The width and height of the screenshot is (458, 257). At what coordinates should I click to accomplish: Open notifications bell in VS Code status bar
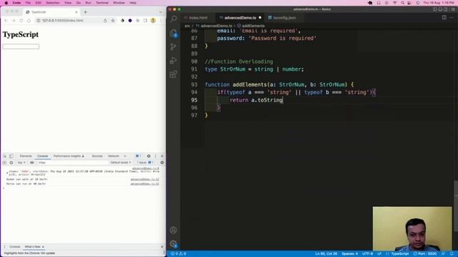[x=452, y=254]
